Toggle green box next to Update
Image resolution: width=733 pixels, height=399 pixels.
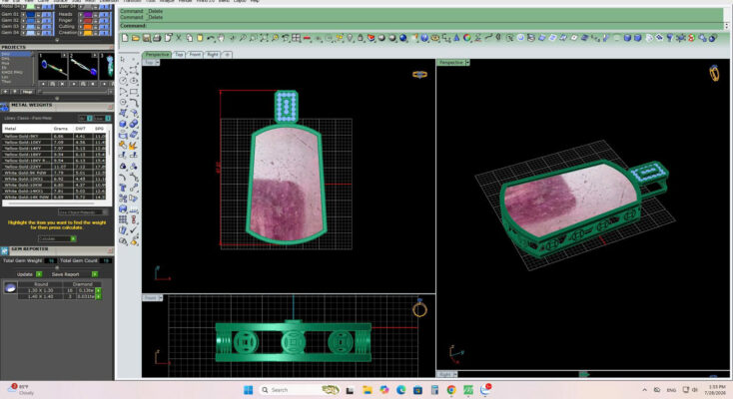[39, 274]
